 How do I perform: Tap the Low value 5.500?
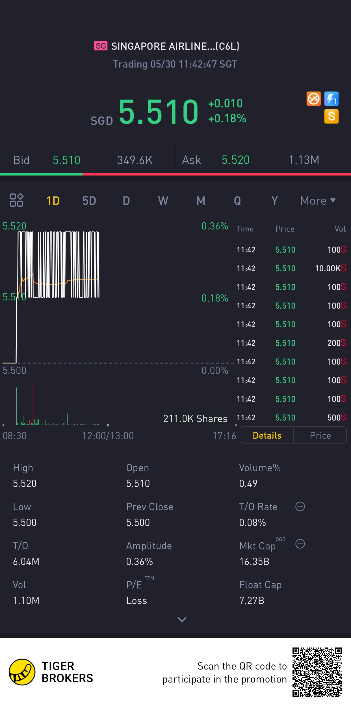tap(25, 523)
